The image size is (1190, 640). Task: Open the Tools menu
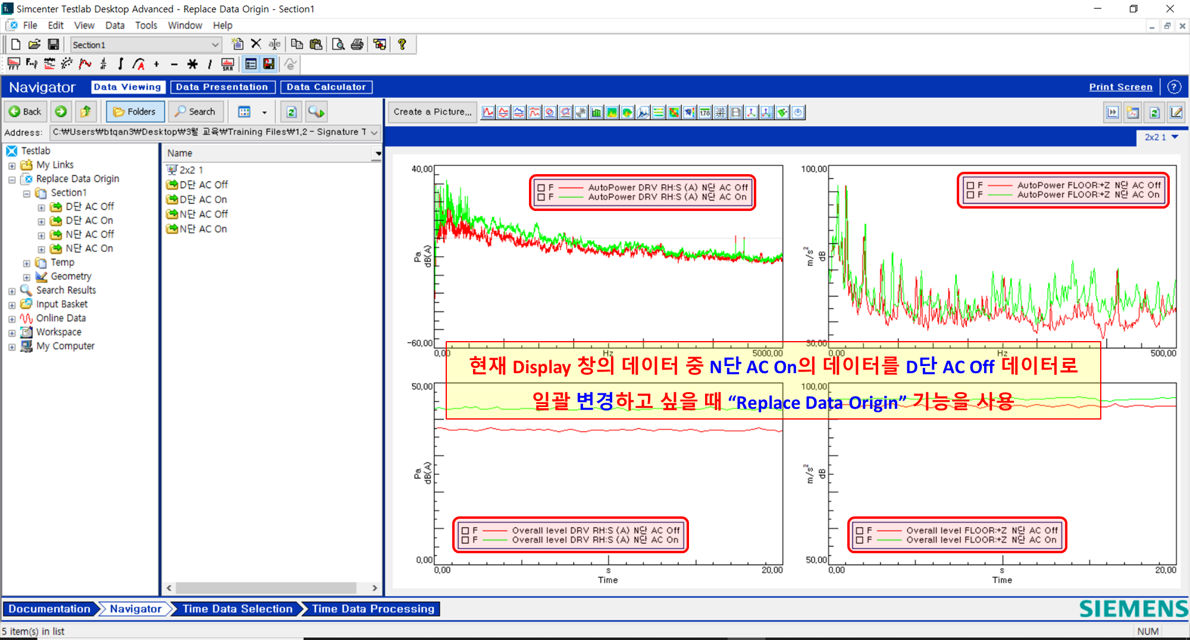click(x=146, y=26)
